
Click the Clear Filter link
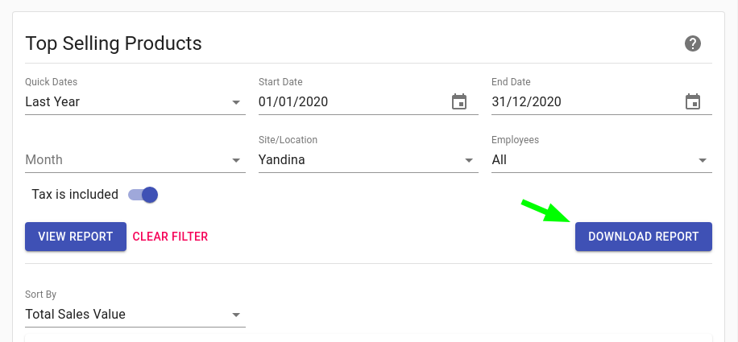170,237
